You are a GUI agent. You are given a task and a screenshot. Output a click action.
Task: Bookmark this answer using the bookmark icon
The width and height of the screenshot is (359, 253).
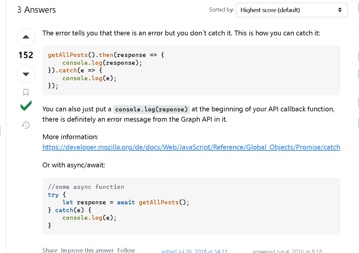click(26, 92)
